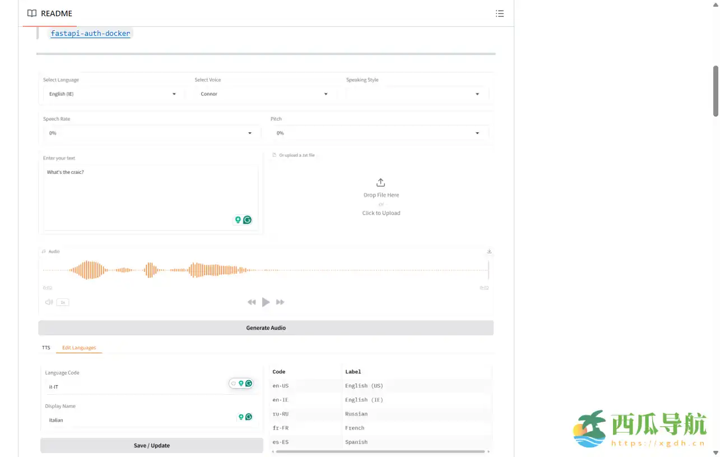The height and width of the screenshot is (457, 720).
Task: Mute audio with the speaker icon
Action: [x=49, y=302]
